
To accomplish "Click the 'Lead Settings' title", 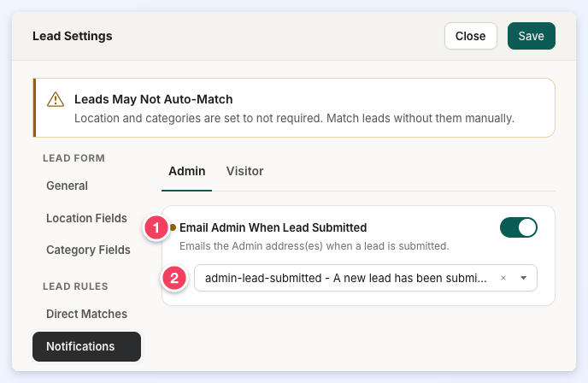I will [73, 36].
